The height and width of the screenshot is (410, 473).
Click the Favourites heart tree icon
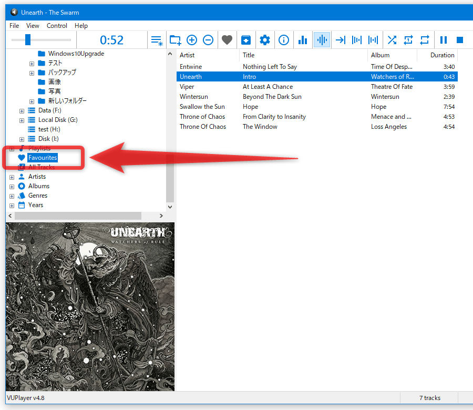point(22,158)
